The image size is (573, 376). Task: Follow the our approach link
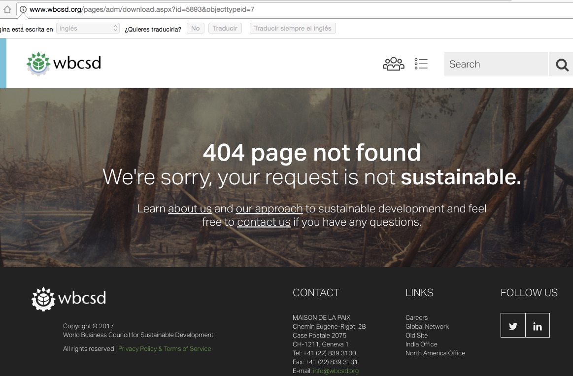click(x=269, y=209)
